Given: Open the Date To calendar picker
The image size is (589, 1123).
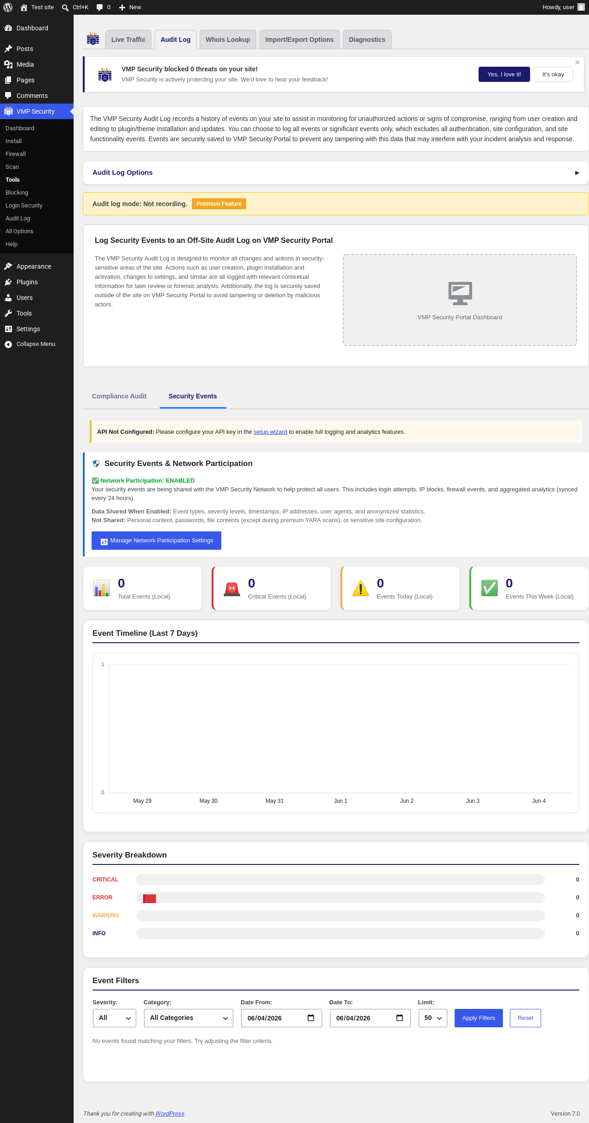Looking at the screenshot, I should point(400,1018).
